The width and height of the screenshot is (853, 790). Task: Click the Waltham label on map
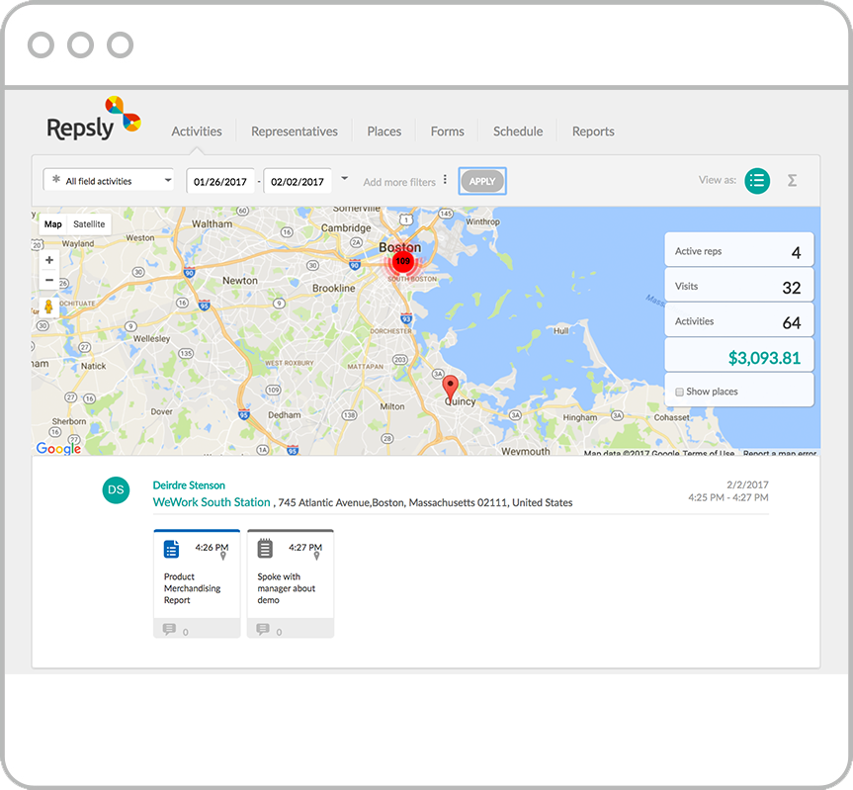212,223
